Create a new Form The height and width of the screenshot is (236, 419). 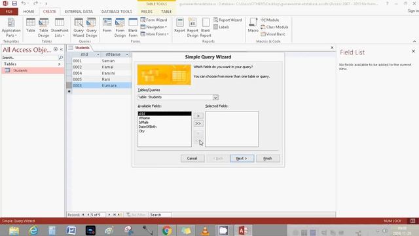point(107,26)
